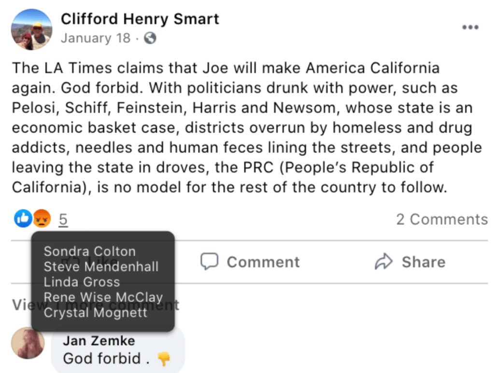Click the thumbs-down emoji in Jan's comment
Viewport: 494px width, 373px height.
164,359
